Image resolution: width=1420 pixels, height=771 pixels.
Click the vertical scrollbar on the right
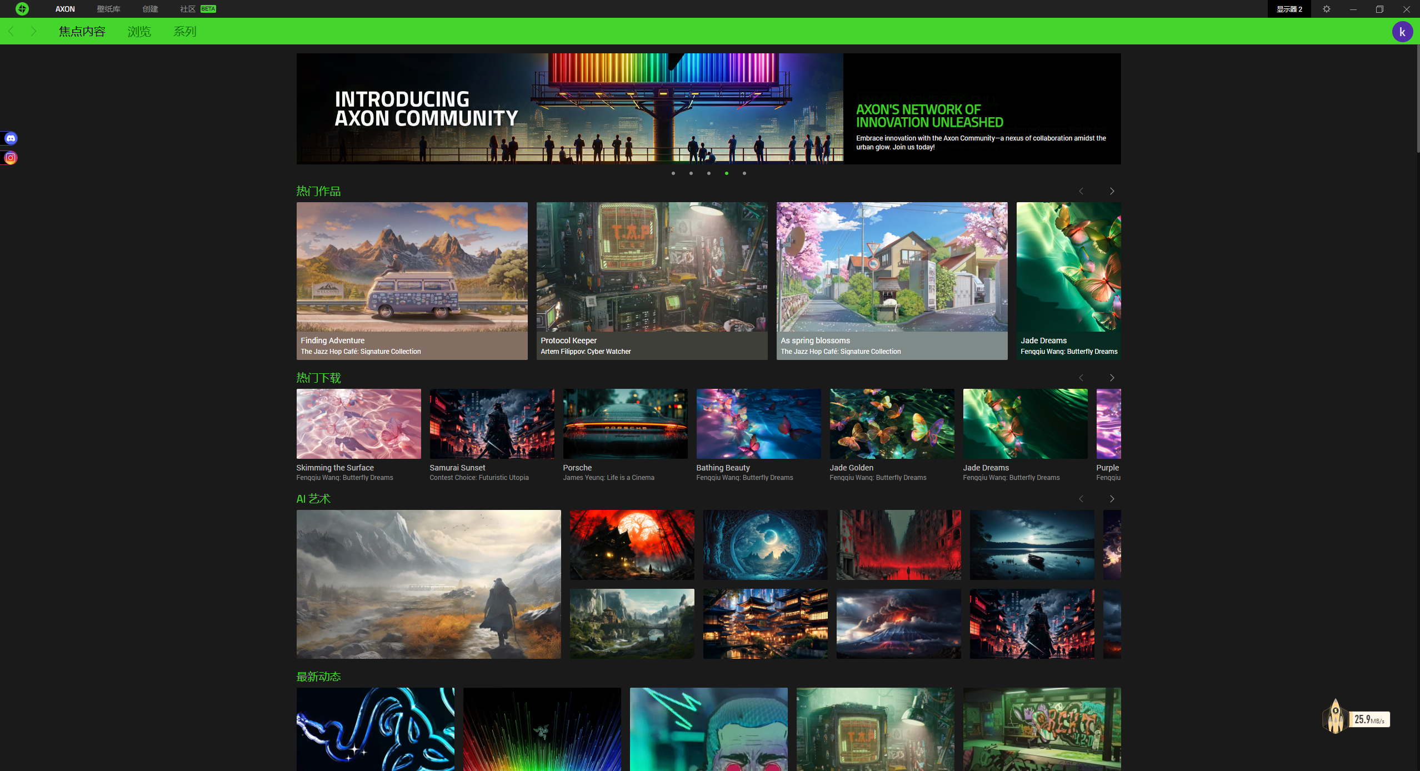[x=1418, y=99]
